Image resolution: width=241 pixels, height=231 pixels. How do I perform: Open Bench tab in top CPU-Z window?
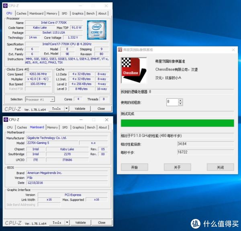[x=90, y=14]
